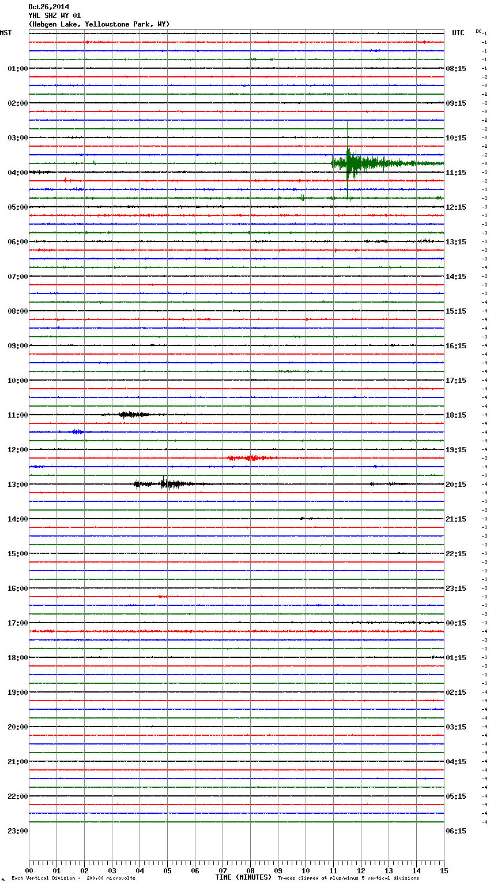Click the 05 minute tick on bottom axis

(x=167, y=870)
